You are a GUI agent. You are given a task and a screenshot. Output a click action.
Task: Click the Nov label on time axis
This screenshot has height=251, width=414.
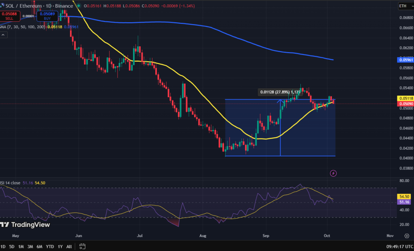pos(390,236)
